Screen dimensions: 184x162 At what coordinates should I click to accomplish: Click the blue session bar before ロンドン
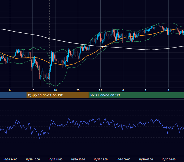point(13,95)
